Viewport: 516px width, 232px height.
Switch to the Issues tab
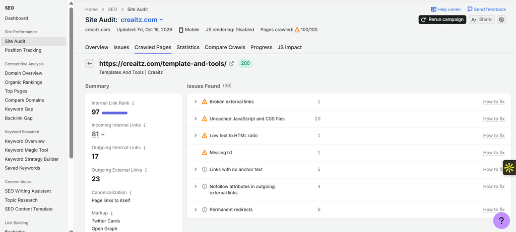point(121,47)
